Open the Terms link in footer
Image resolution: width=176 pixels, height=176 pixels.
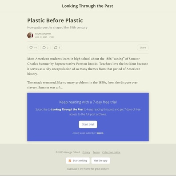tap(96, 152)
